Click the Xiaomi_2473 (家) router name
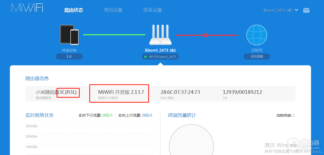Image resolution: width=324 pixels, height=155 pixels. coord(160,50)
